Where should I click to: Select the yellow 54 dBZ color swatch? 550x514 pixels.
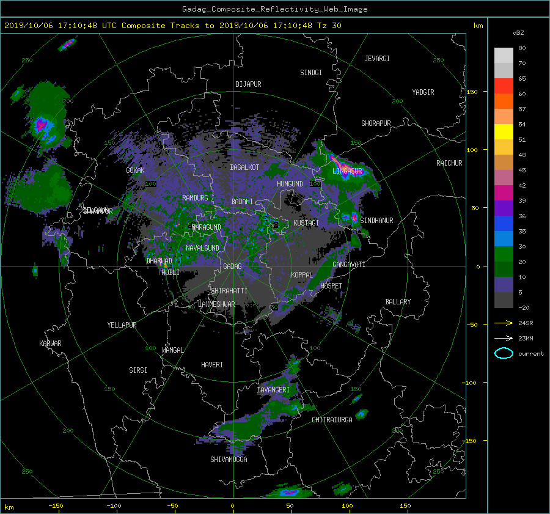coord(504,131)
